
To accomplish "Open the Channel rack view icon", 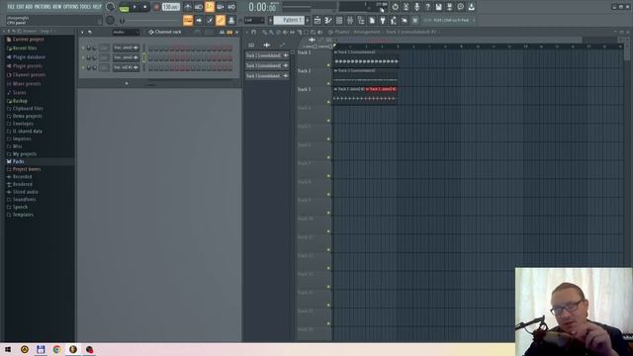I will coord(339,20).
